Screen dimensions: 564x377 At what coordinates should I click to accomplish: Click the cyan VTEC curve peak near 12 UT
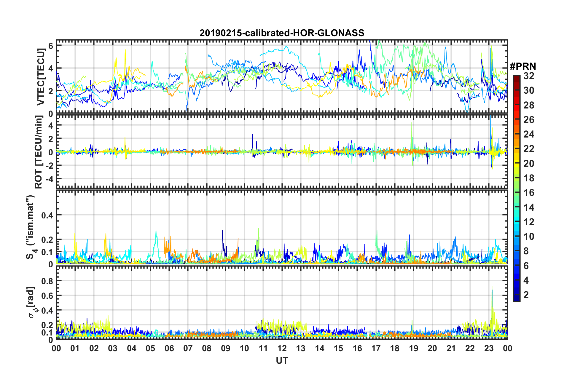pos(286,47)
